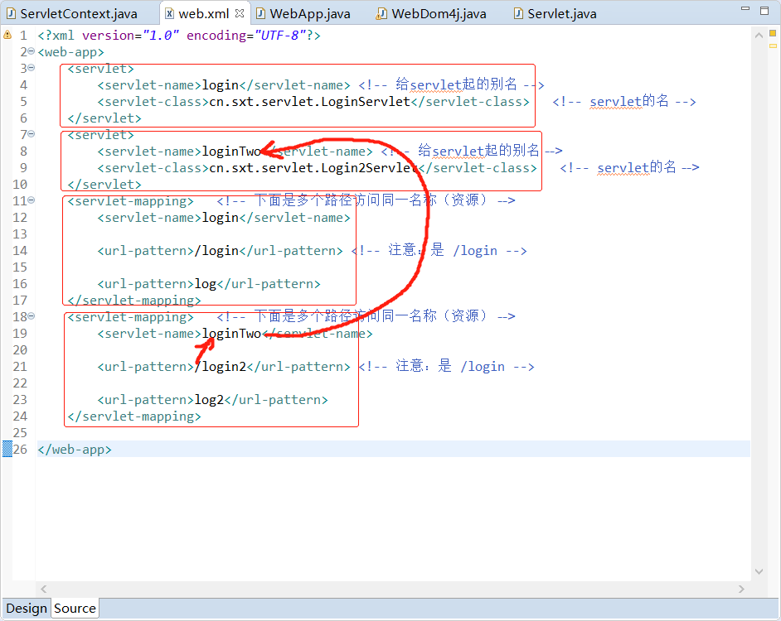Collapse the servlet block at line 7

32,134
